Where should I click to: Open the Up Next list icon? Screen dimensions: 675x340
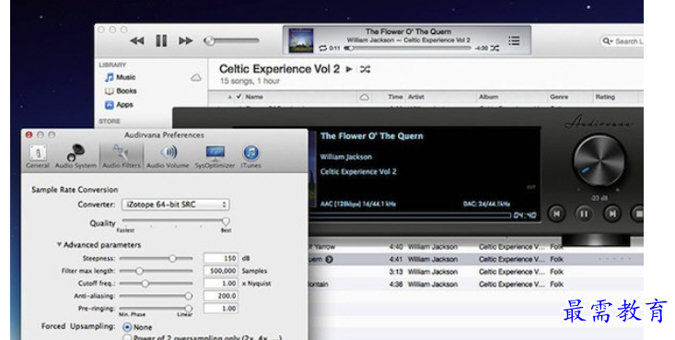[514, 41]
